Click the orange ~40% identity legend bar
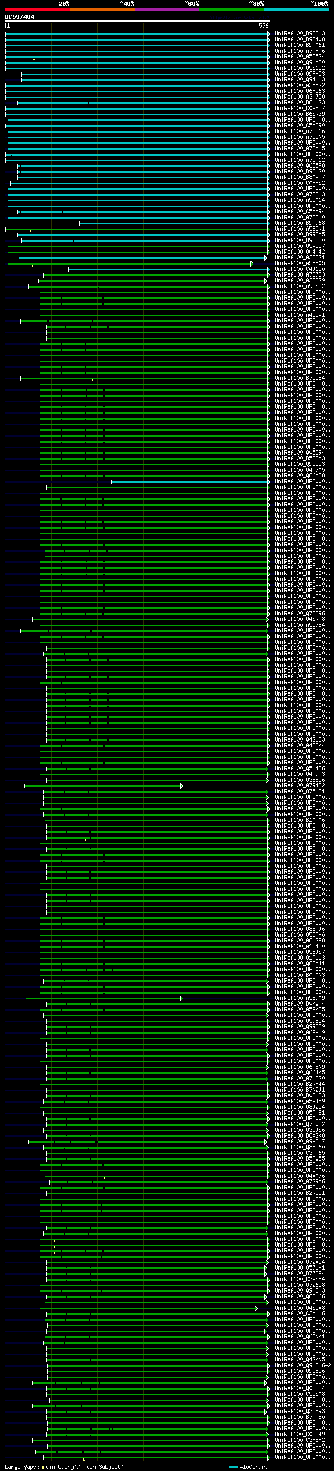 pos(102,9)
